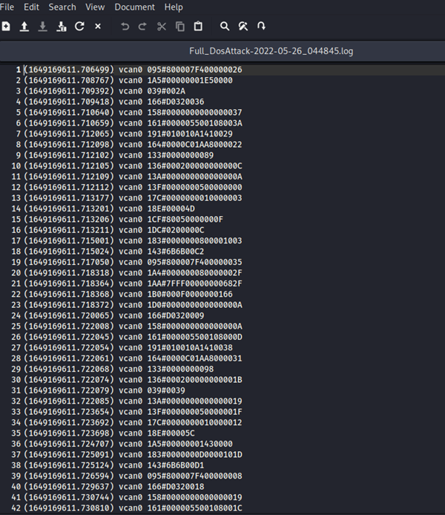
Task: Click the Save As icon
Action: [x=62, y=26]
